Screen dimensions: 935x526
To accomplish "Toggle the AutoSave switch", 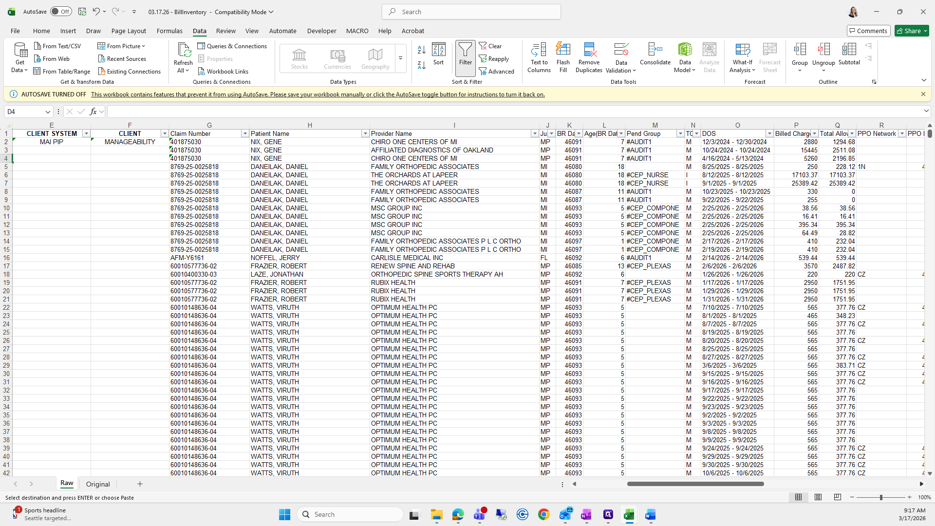I will 60,12.
